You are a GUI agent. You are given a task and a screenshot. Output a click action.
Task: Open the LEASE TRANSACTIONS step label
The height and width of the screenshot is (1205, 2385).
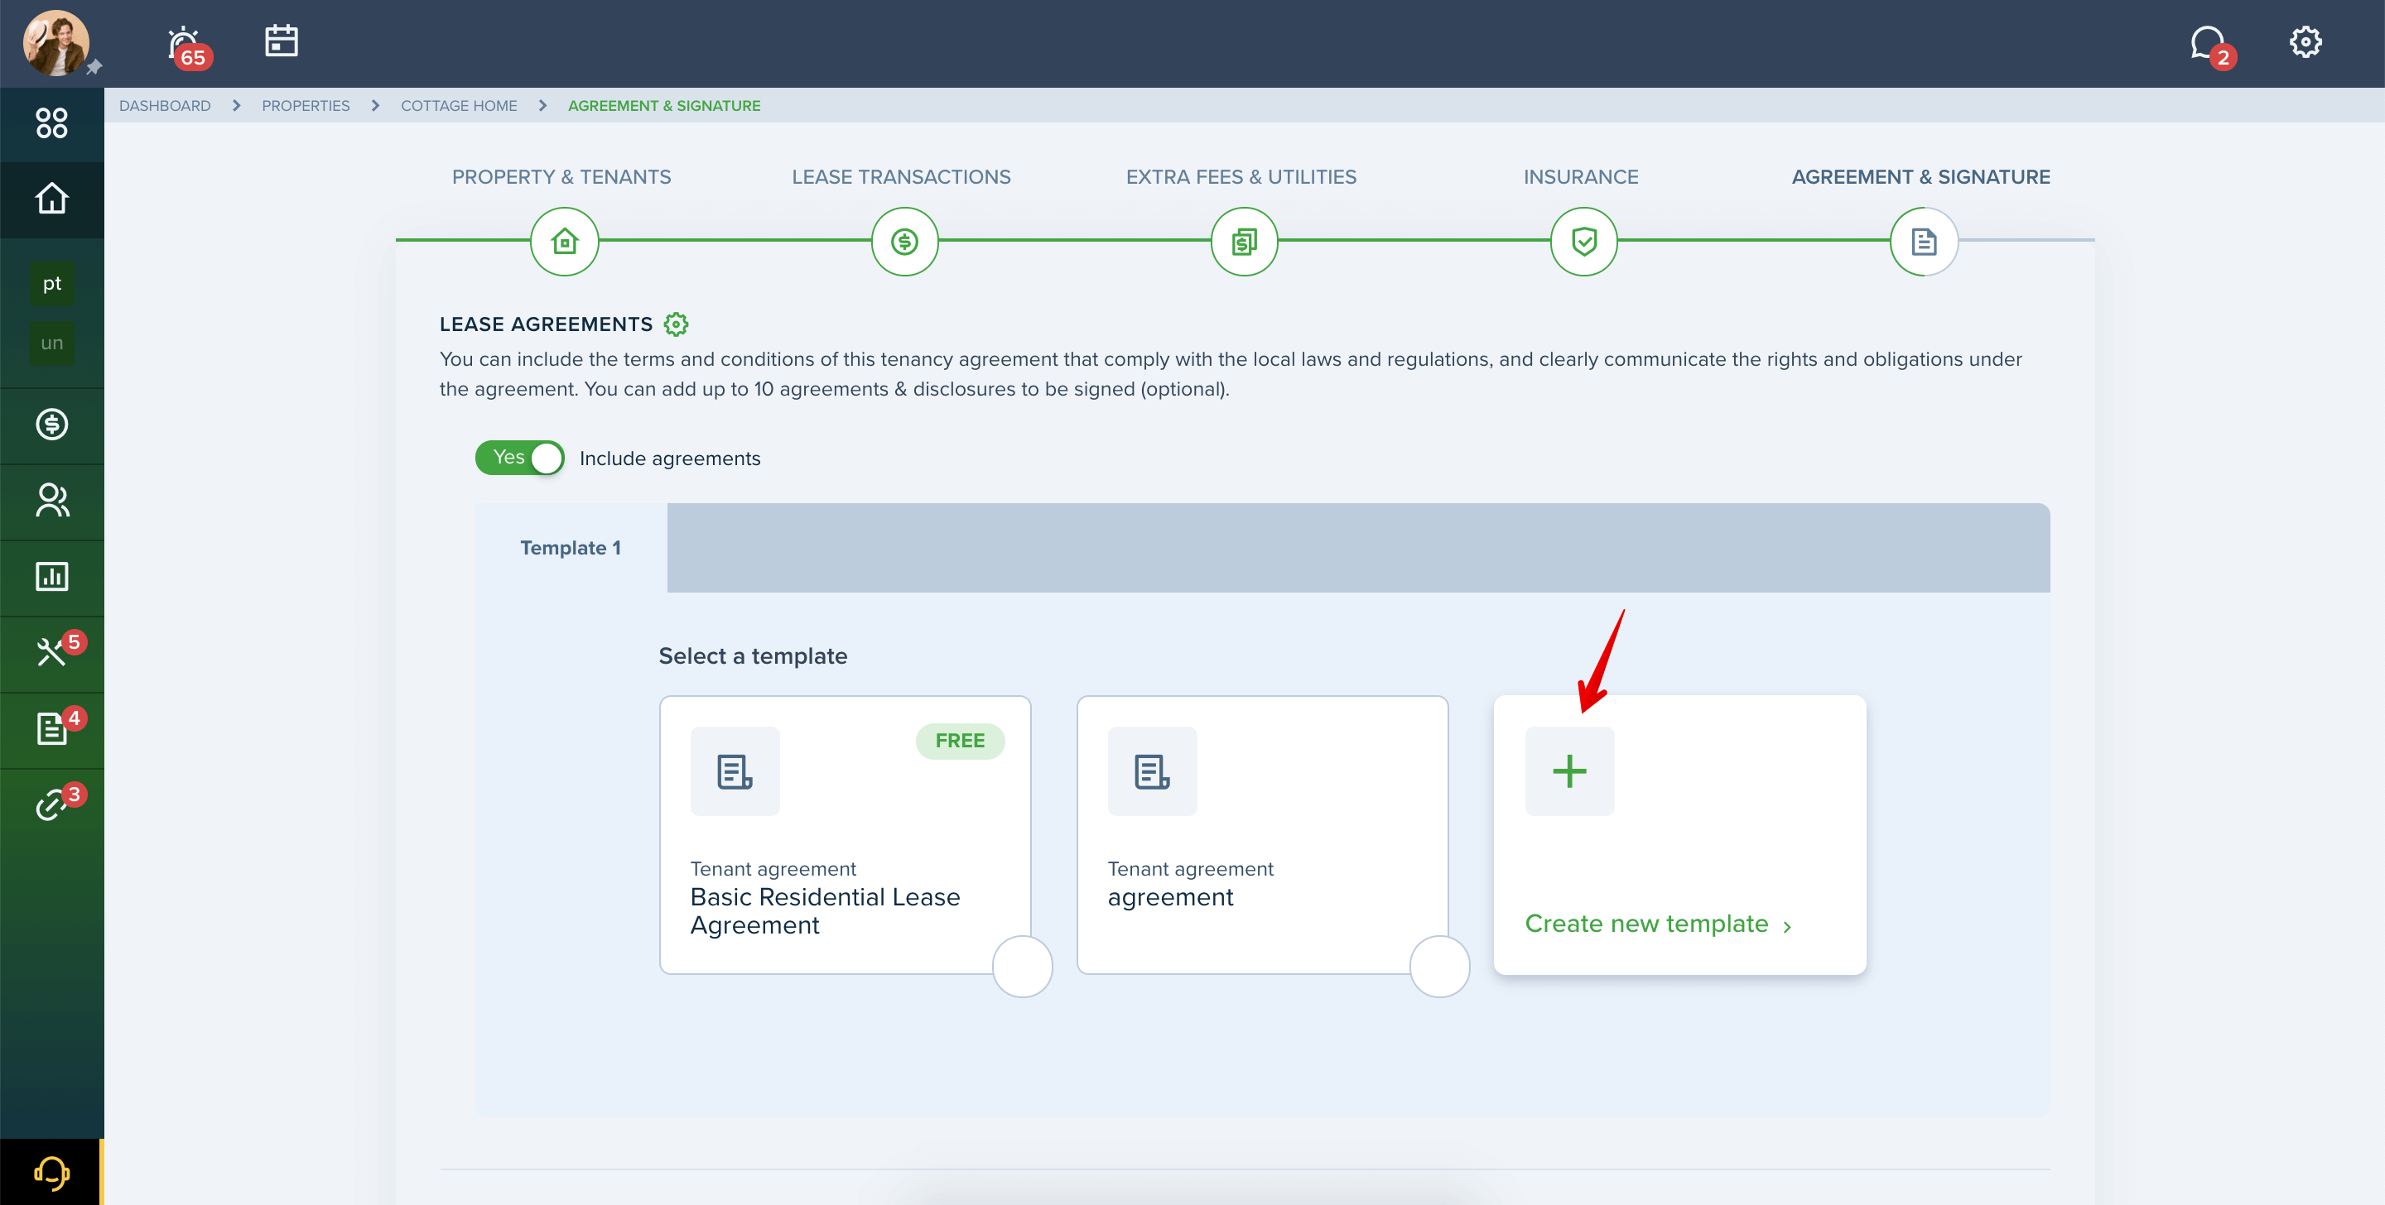[901, 177]
